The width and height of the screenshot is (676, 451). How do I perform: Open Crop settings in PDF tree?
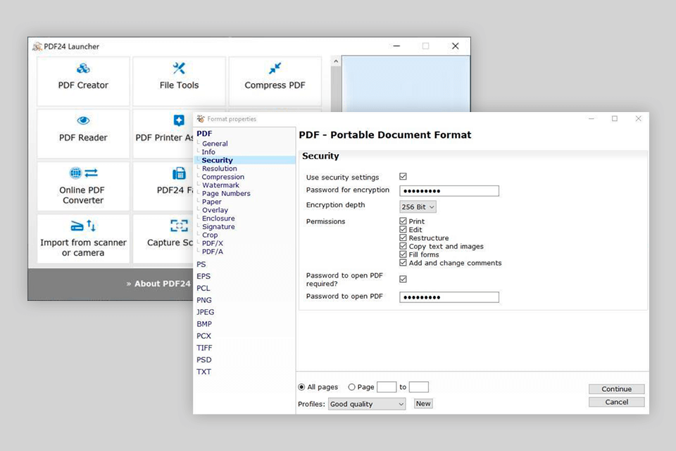tap(210, 235)
